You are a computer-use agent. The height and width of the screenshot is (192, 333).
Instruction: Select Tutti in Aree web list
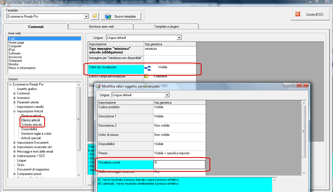tap(44, 39)
